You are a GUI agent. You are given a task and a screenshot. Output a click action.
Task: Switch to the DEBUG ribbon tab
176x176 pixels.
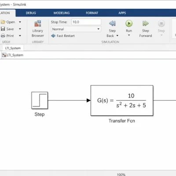pyautogui.click(x=31, y=13)
